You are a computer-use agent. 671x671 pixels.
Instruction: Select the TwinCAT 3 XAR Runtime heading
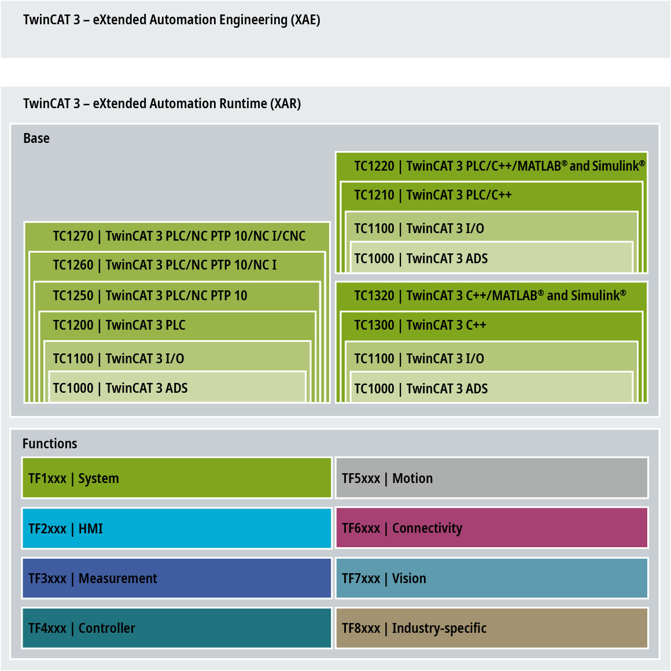pyautogui.click(x=162, y=104)
